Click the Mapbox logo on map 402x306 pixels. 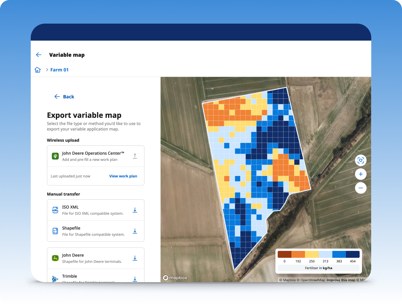pos(175,278)
